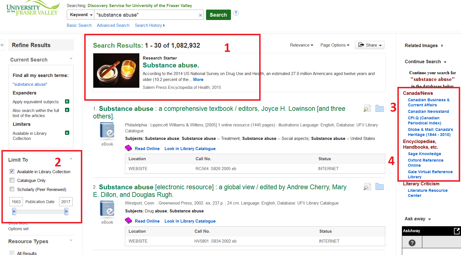Enable Scholarly (Peer Reviewed) checkbox
The image size is (461, 255).
12,189
